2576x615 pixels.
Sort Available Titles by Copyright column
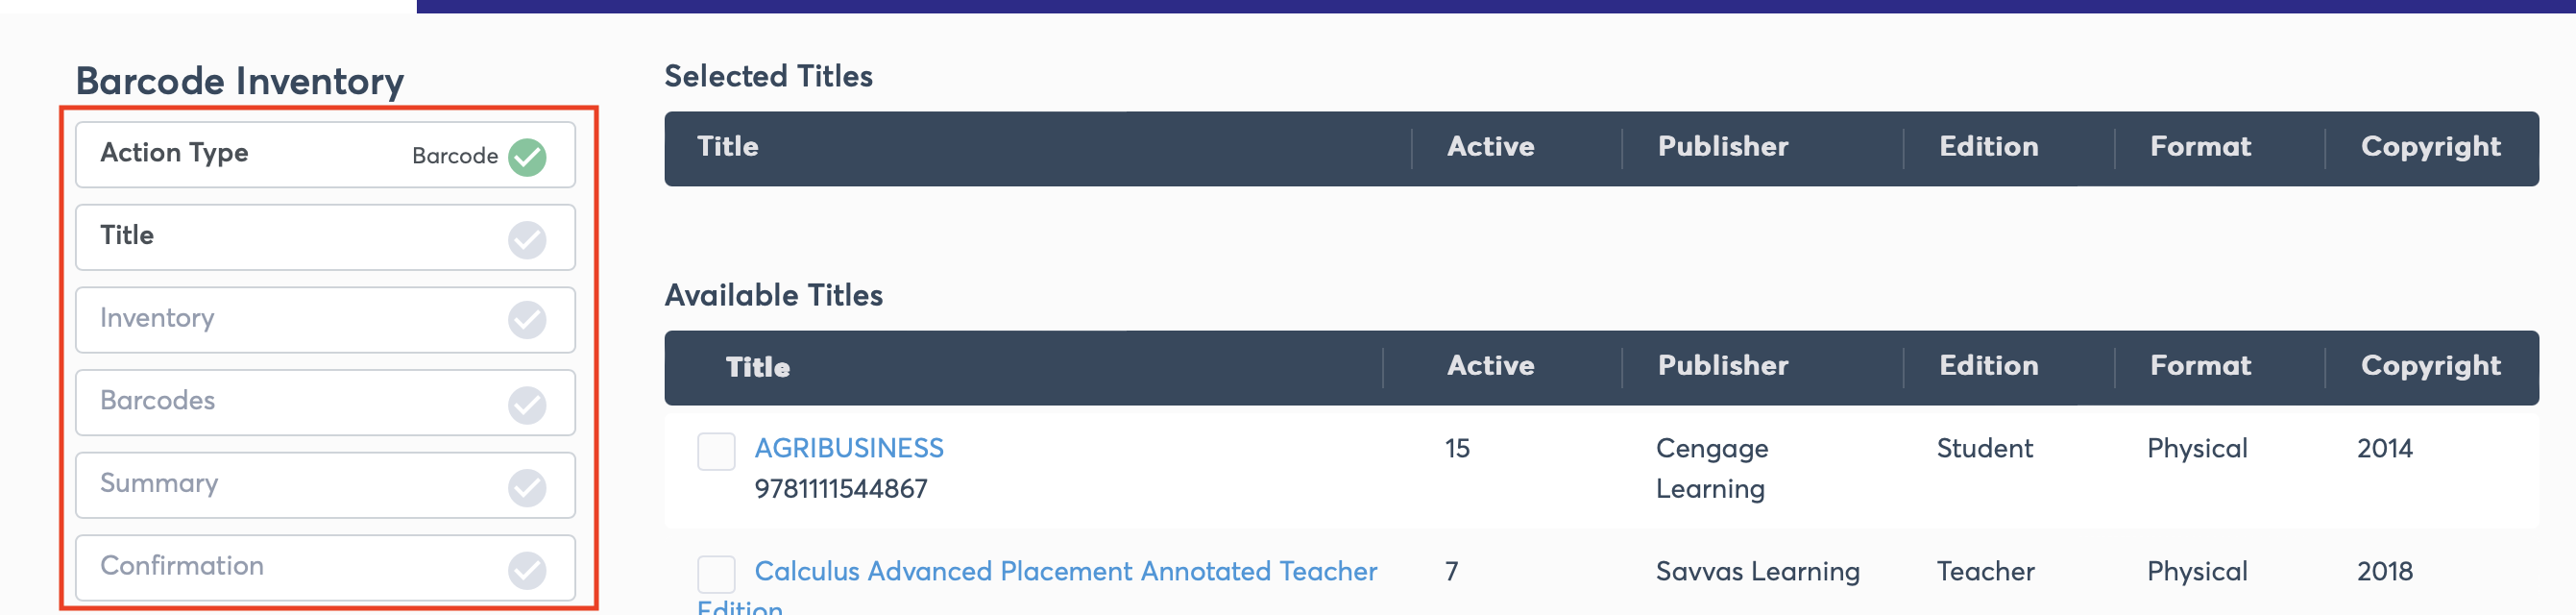click(2430, 367)
